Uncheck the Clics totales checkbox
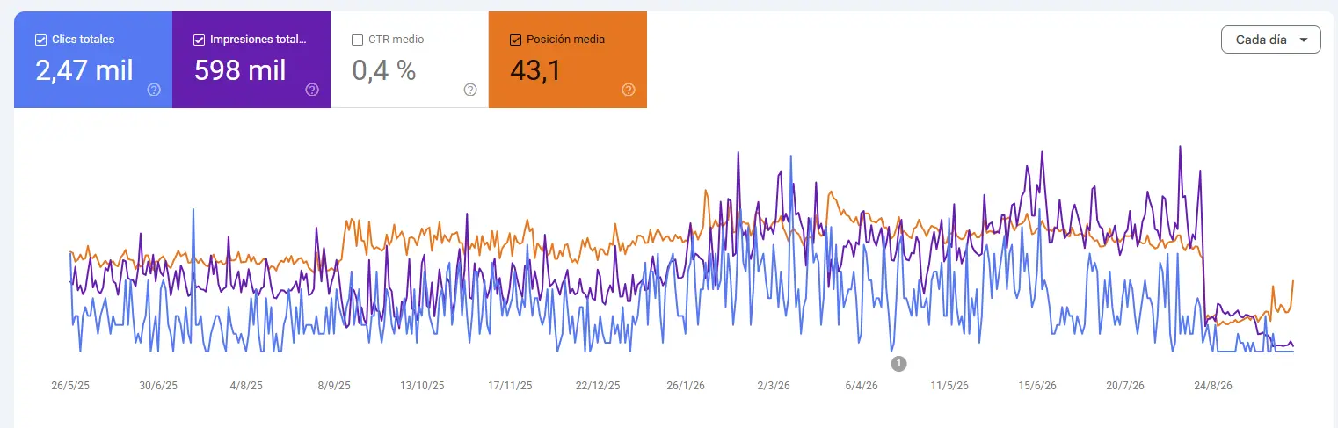The image size is (1338, 428). (40, 40)
